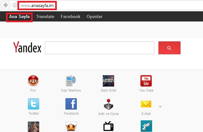Open the Friv Mario icon

pos(33,81)
